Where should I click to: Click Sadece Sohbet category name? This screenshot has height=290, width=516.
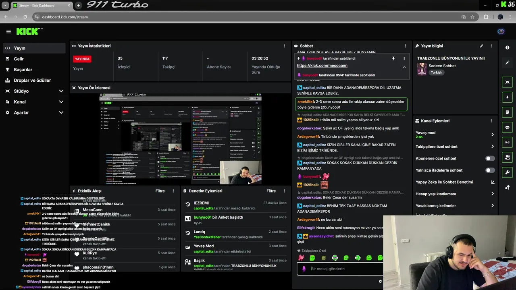(x=442, y=66)
